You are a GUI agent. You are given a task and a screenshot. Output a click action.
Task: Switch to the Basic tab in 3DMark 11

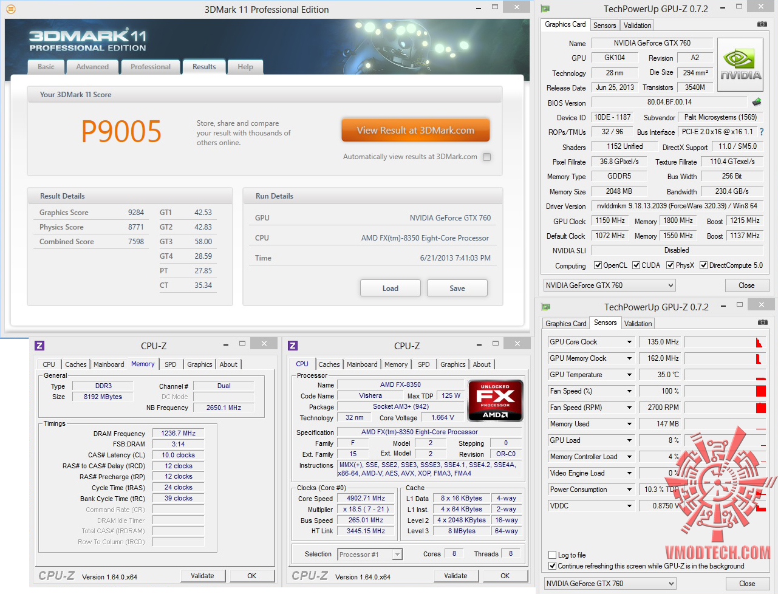(46, 67)
